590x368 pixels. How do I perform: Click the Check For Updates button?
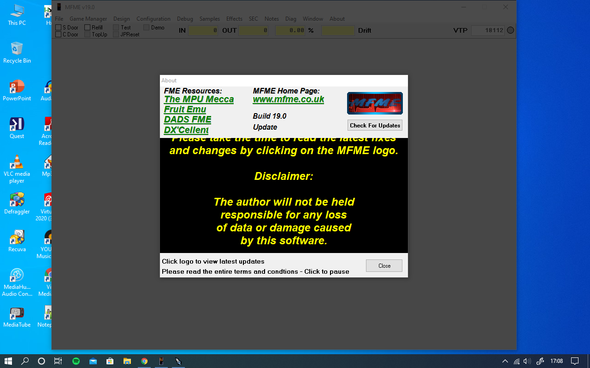click(375, 125)
